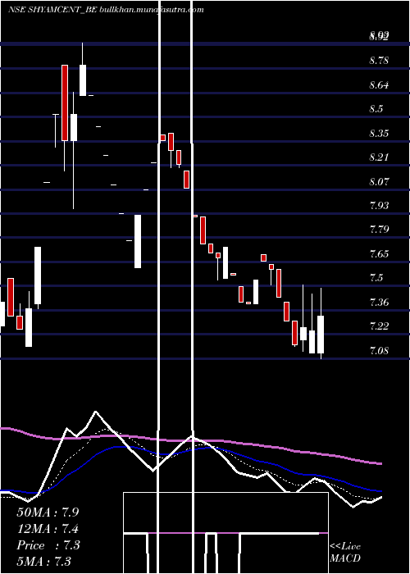Click the 8.5 price axis label
Viewport: 410px width, 574px height.
coord(376,109)
